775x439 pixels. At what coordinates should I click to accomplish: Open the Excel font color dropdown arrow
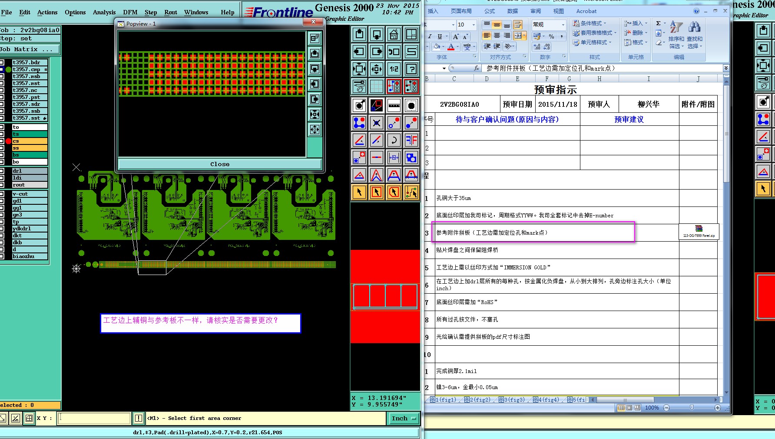458,46
